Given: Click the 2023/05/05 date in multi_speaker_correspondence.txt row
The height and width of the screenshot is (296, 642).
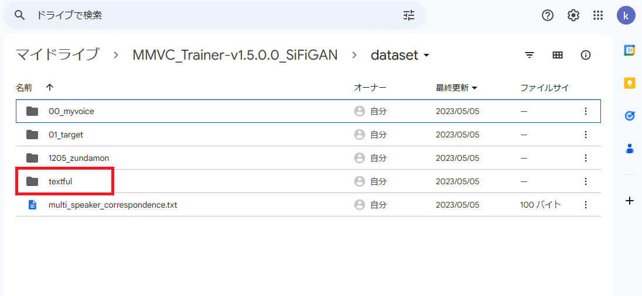Looking at the screenshot, I should [457, 205].
